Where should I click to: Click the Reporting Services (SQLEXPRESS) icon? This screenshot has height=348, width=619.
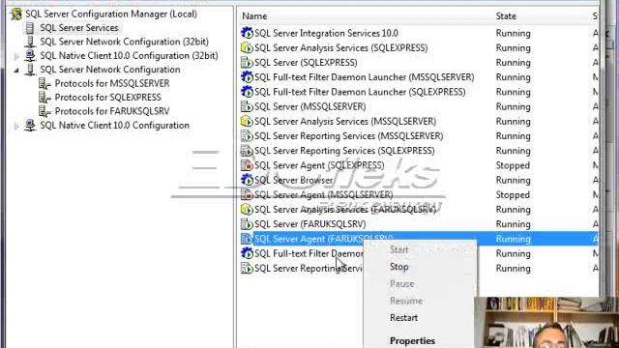point(247,151)
